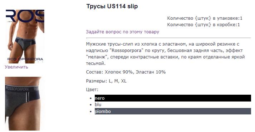Select the black nero color swatch
The width and height of the screenshot is (255, 132).
173,98
